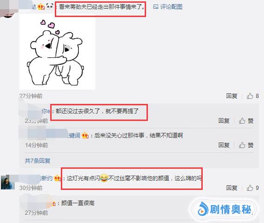Click the avatar beside the 新约 comment
Image resolution: width=264 pixels, height=223 pixels.
click(x=8, y=182)
